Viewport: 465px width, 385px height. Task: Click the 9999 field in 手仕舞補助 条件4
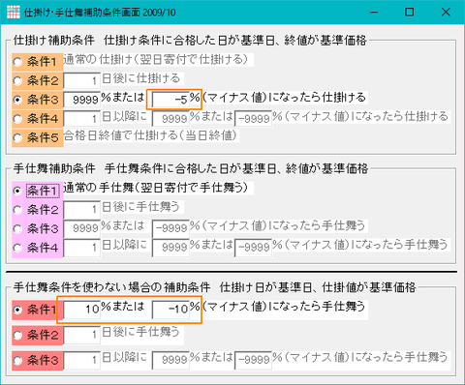point(170,248)
